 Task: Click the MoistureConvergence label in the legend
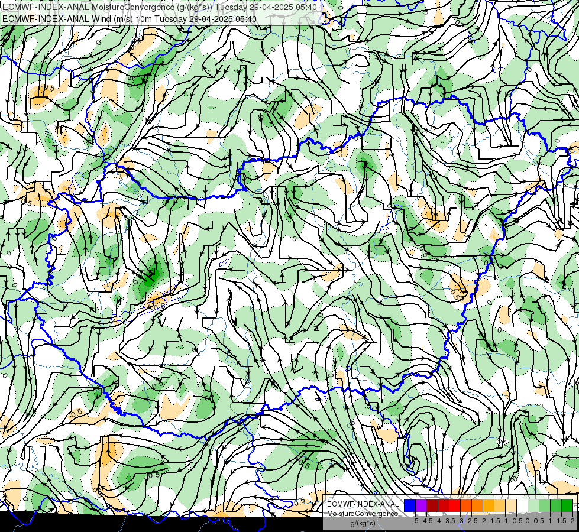point(363,514)
